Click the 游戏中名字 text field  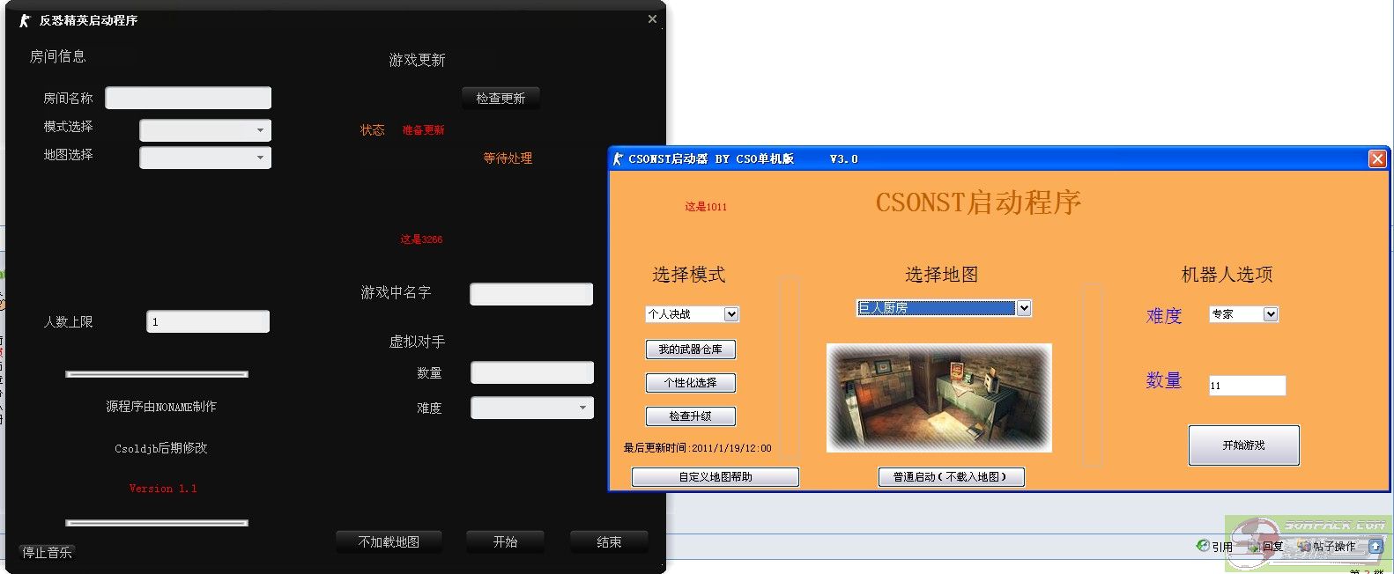click(530, 294)
